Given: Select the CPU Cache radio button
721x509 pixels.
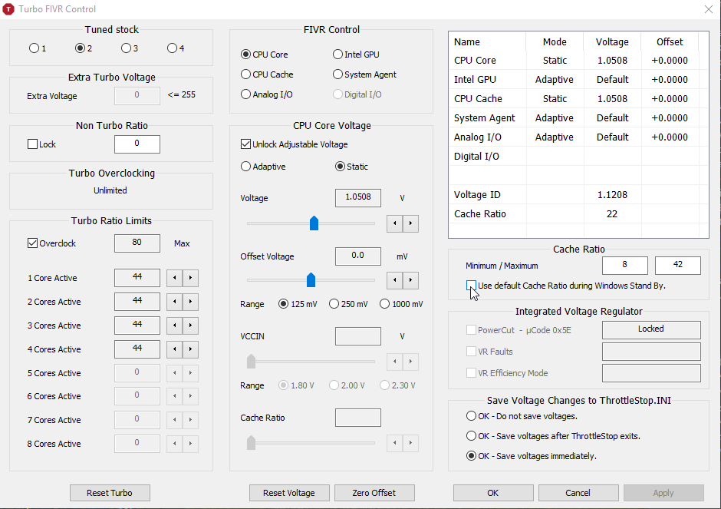Looking at the screenshot, I should (246, 74).
